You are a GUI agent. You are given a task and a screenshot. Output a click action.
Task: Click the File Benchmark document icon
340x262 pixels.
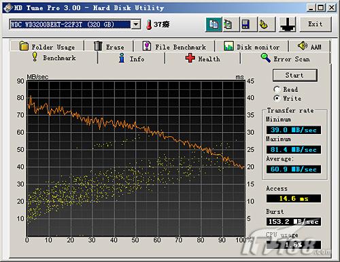147,46
